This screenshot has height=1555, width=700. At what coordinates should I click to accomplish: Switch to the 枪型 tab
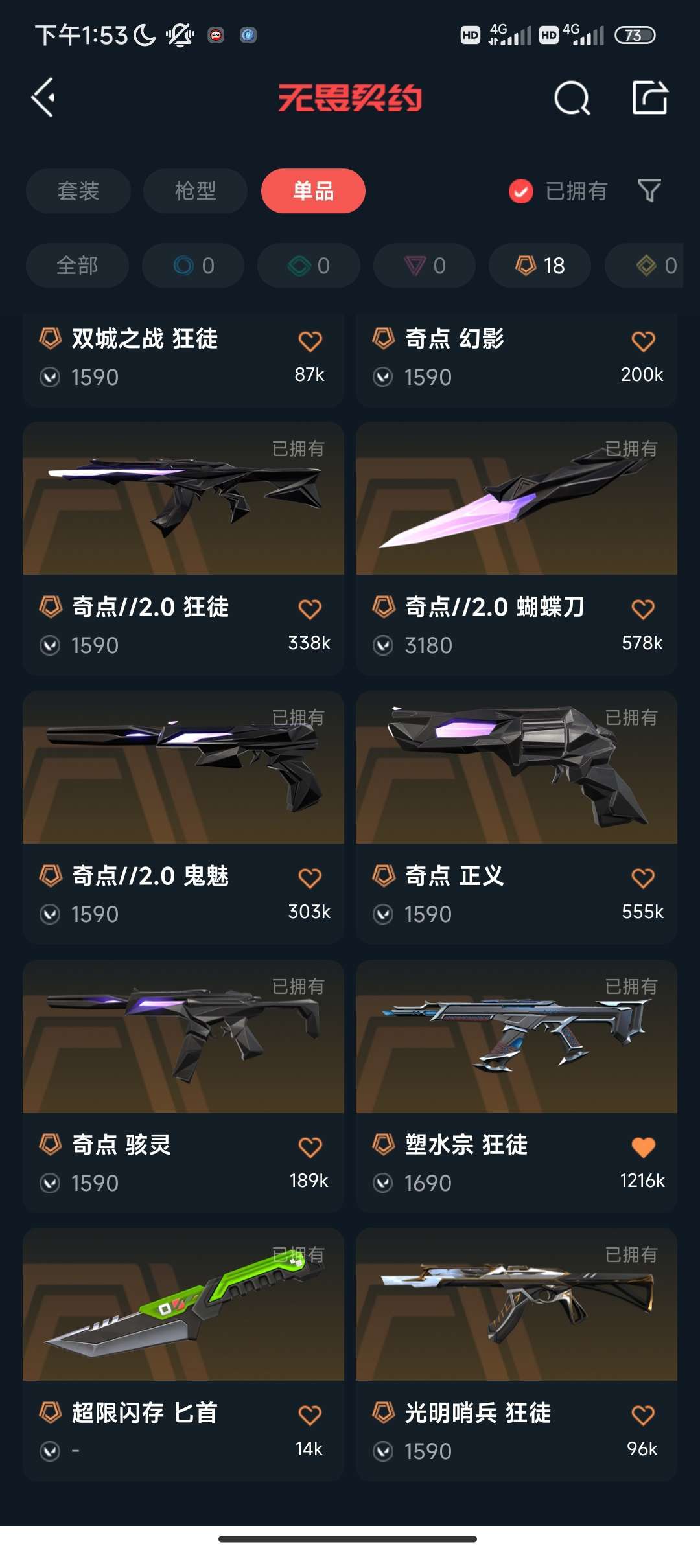tap(195, 191)
